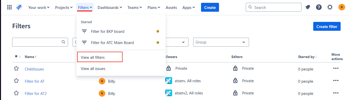Click the search magnifier in filter name field
349x100 pixels.
(63, 42)
